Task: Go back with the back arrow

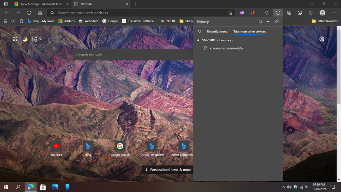Action: [7, 13]
